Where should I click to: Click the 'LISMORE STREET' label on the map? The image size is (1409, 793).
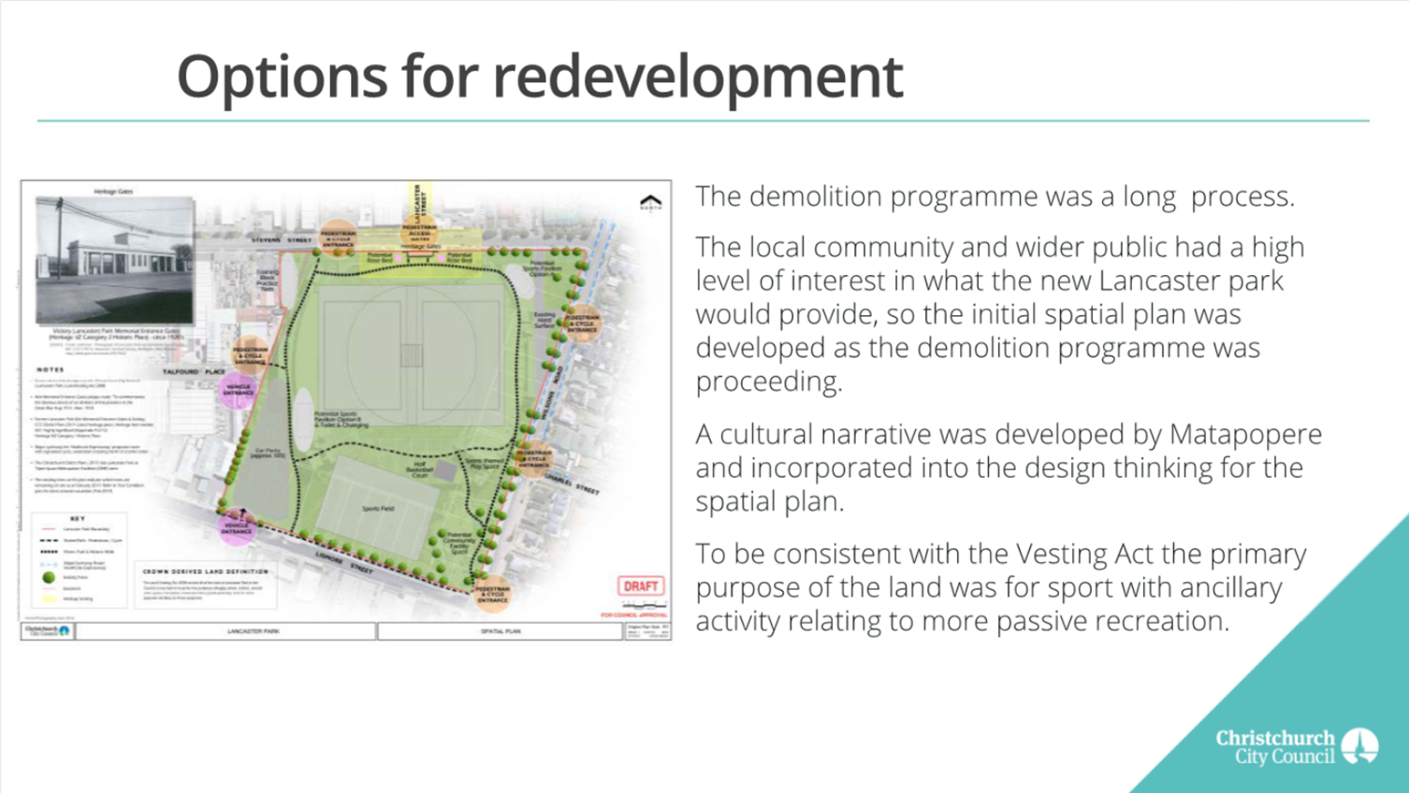(342, 562)
